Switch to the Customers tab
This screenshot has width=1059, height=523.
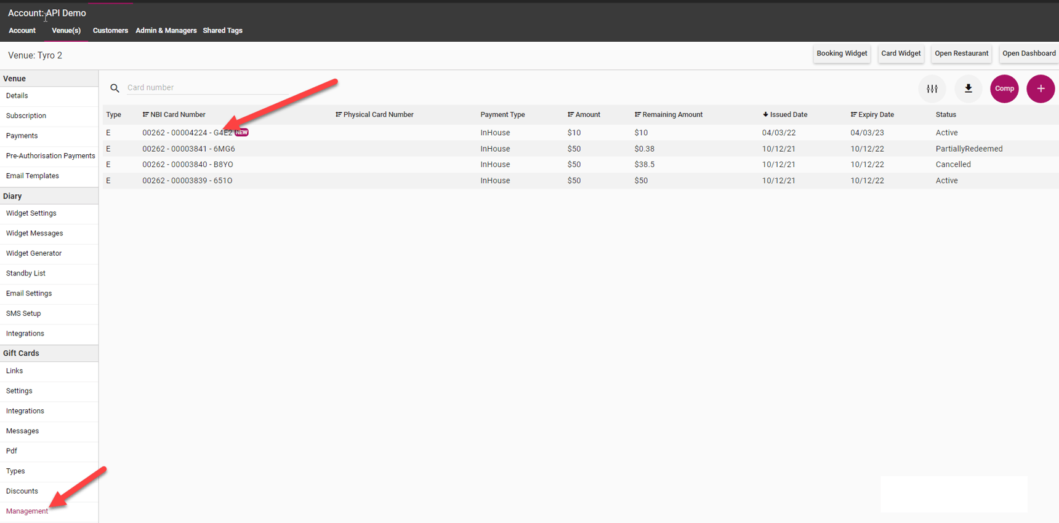pos(110,31)
